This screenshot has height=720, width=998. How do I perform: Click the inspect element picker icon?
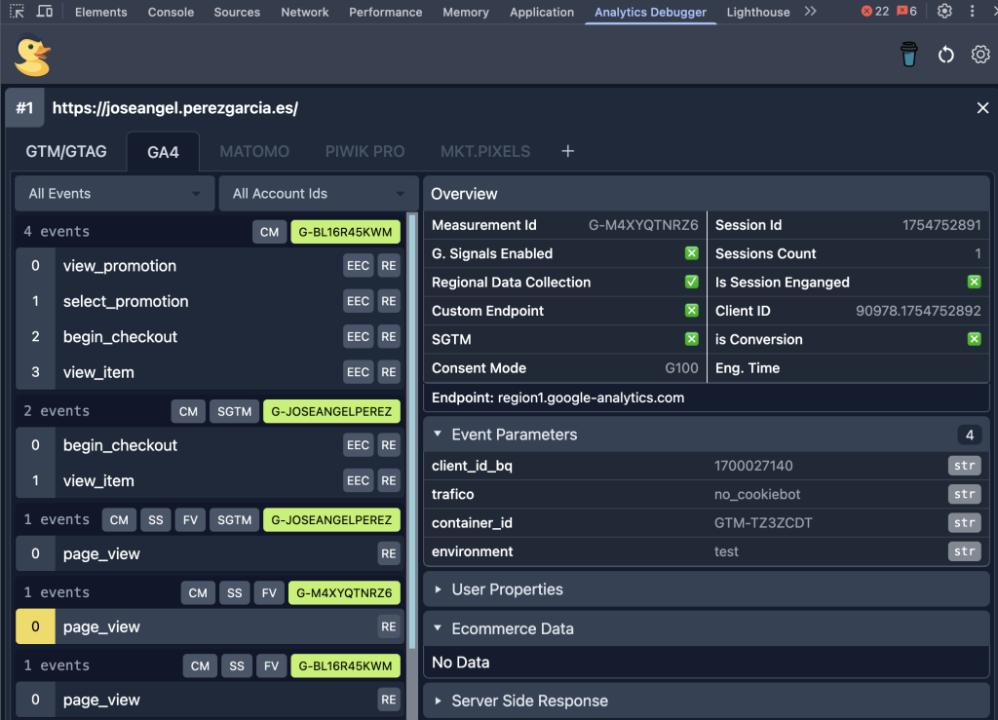(18, 11)
